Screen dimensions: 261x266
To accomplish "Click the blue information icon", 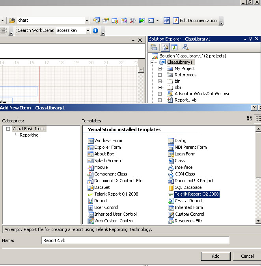I will click(x=95, y=31).
